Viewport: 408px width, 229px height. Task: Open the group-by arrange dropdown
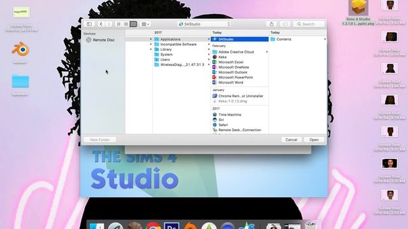click(x=145, y=24)
